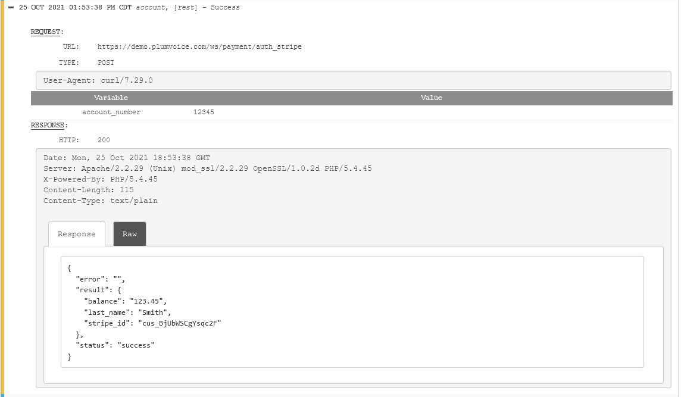The image size is (681, 397).
Task: Click the POST request type value
Action: tap(106, 62)
